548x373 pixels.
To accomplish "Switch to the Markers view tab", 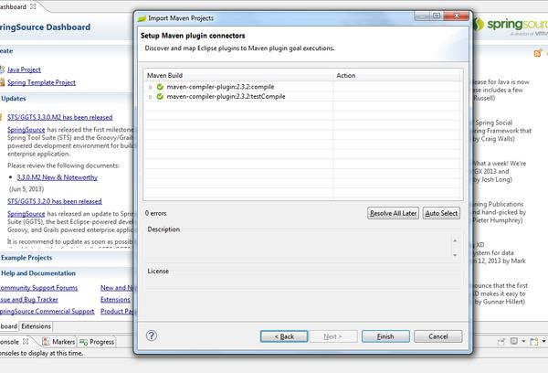I will click(58, 342).
